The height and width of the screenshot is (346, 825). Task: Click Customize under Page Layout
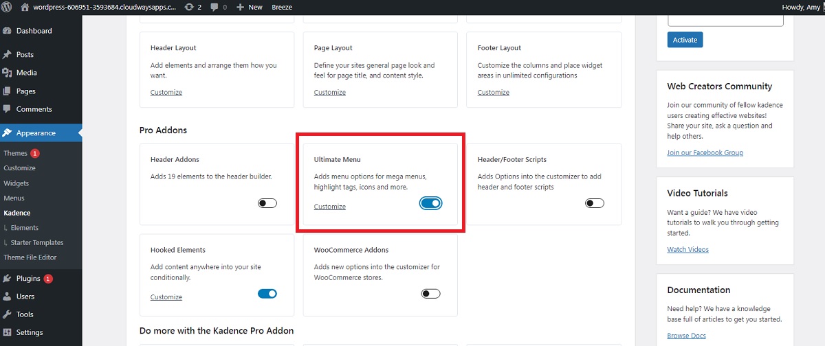tap(330, 93)
